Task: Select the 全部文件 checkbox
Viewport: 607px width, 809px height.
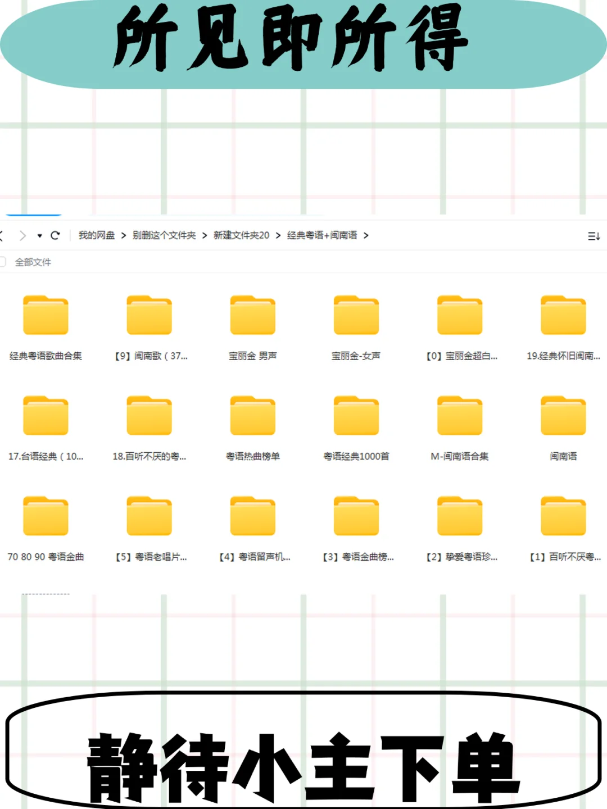Action: (x=4, y=262)
